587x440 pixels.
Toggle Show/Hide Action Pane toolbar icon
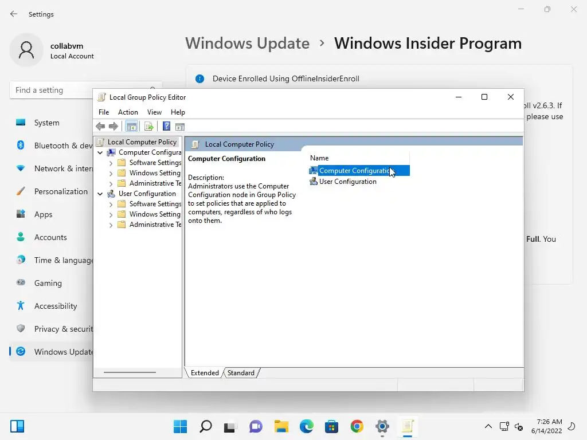(180, 127)
